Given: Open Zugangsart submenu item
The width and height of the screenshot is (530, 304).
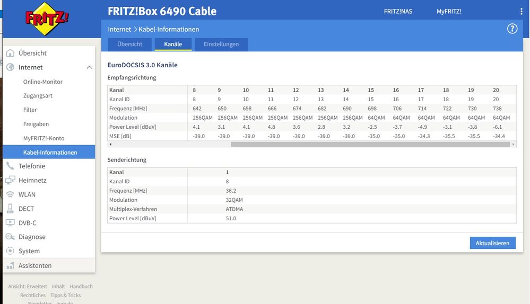Looking at the screenshot, I should point(38,96).
